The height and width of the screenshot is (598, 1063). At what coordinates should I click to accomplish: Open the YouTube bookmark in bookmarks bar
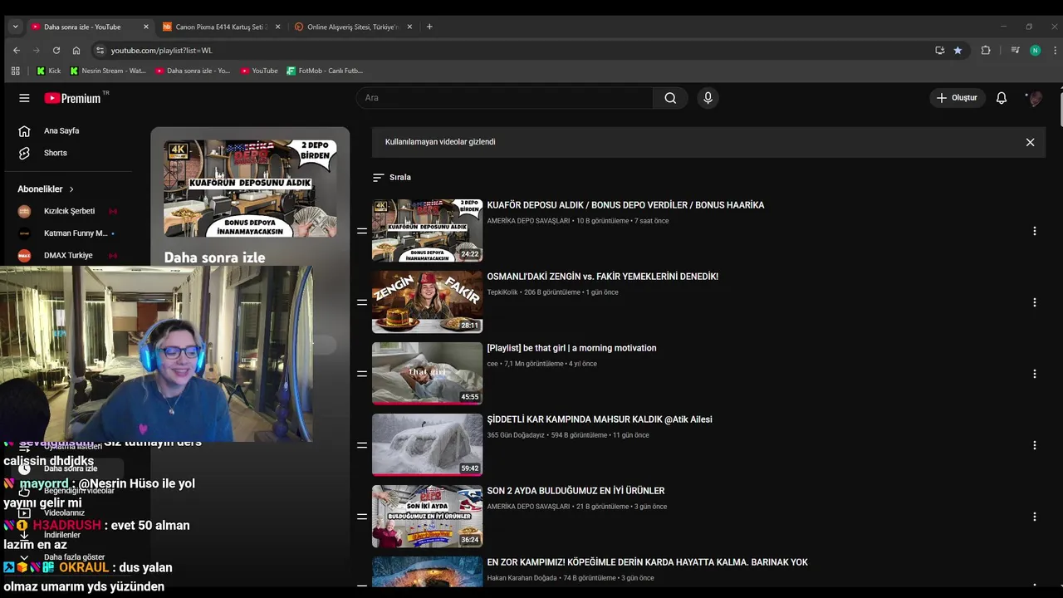258,71
